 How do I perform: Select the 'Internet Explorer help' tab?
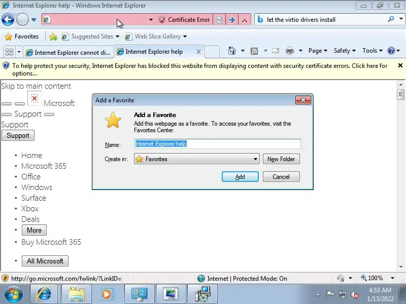[x=154, y=52]
